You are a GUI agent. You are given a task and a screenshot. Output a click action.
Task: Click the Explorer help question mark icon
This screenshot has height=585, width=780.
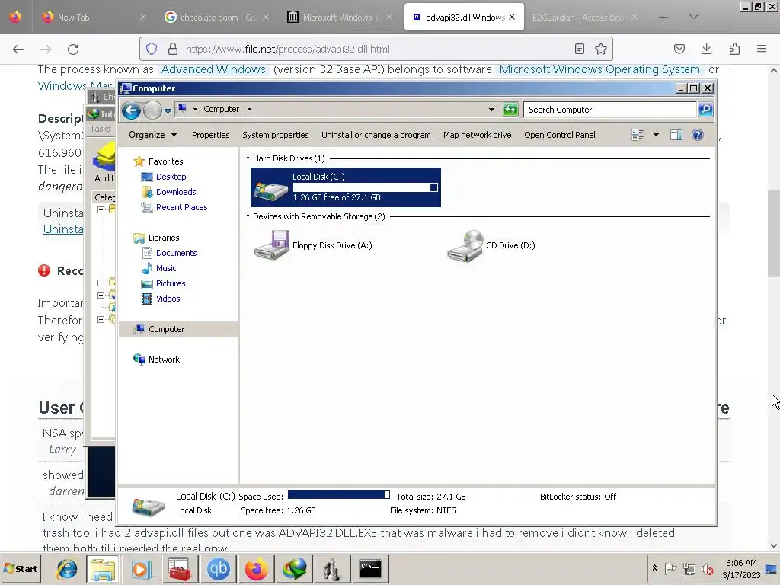pos(698,135)
